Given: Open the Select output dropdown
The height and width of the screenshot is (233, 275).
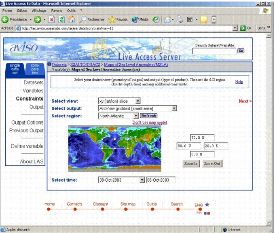Looking at the screenshot, I should [174, 108].
